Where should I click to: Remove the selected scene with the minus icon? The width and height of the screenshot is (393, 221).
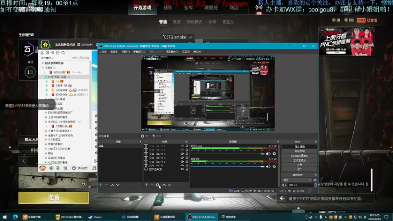106,185
